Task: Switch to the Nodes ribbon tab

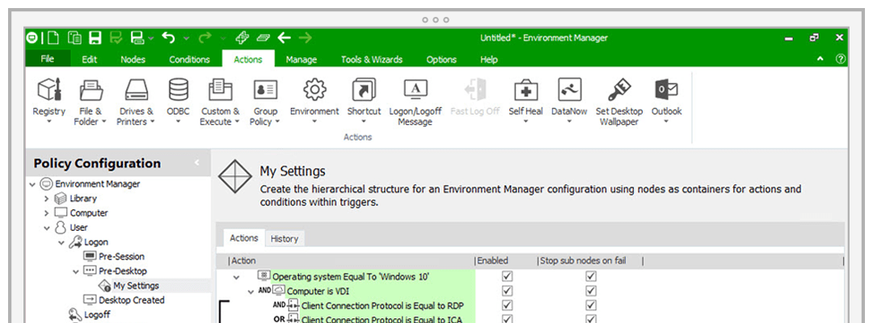Action: 133,60
